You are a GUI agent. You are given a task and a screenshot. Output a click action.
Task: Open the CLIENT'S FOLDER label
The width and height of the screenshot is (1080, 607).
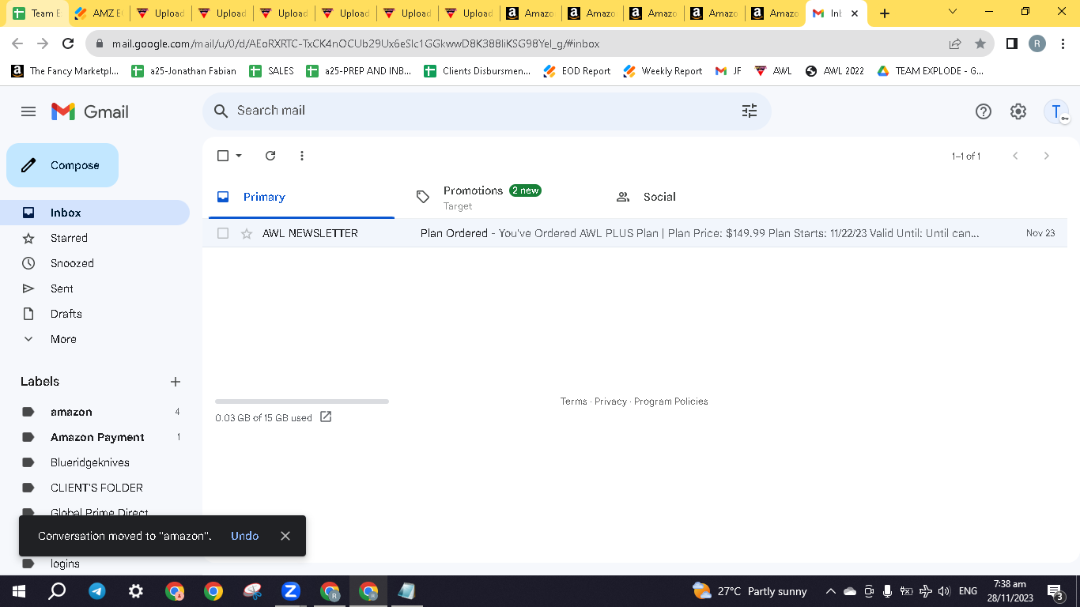tap(95, 488)
